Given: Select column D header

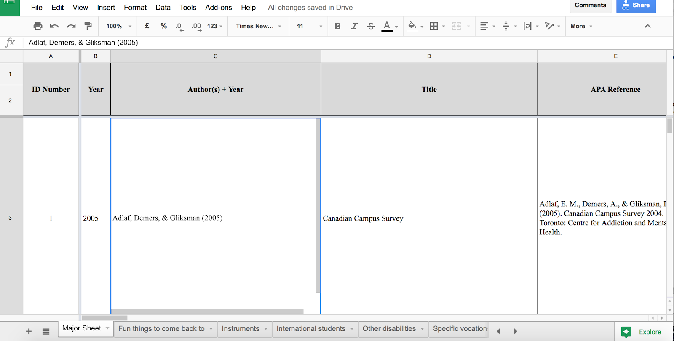Looking at the screenshot, I should point(429,56).
